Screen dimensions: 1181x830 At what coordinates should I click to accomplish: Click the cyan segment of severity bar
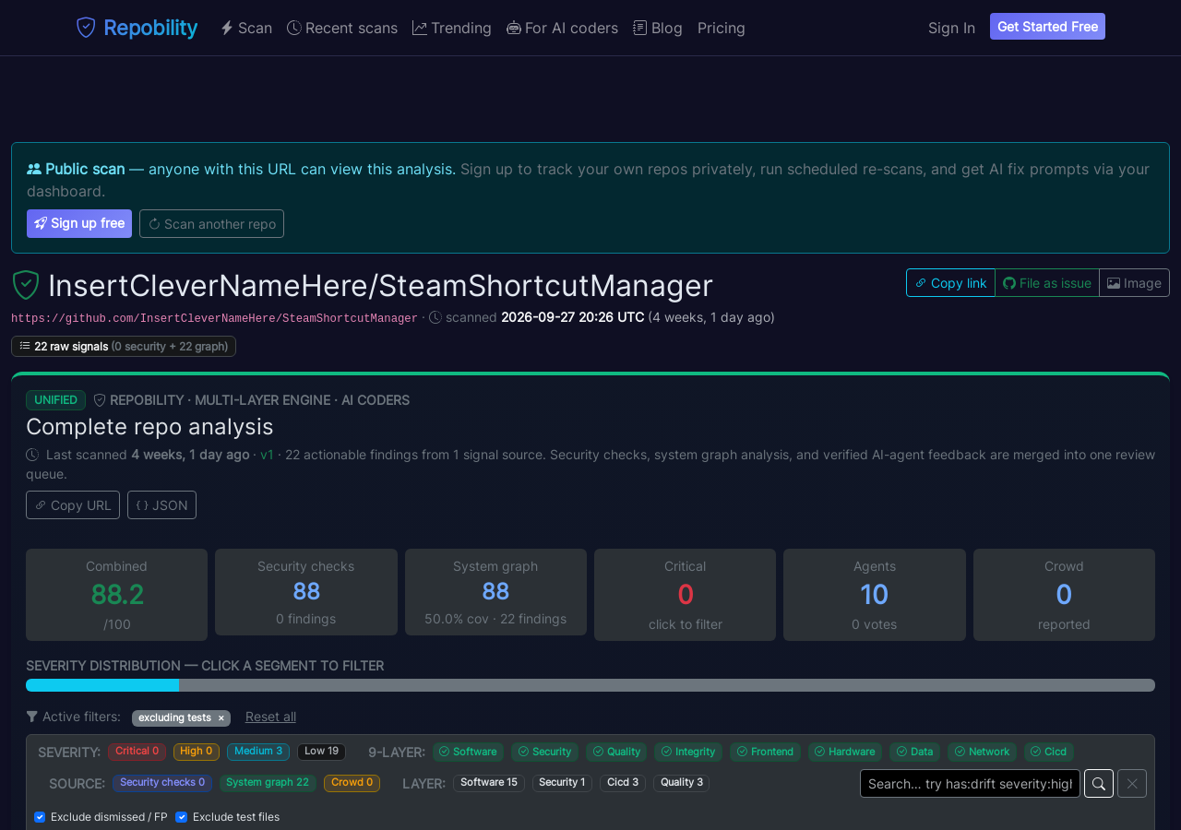(x=102, y=685)
